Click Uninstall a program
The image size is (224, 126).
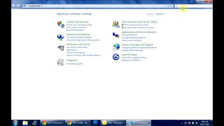click(x=75, y=64)
